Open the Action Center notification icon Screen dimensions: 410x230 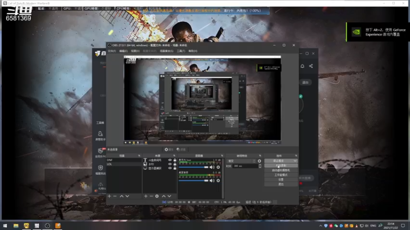(x=403, y=225)
